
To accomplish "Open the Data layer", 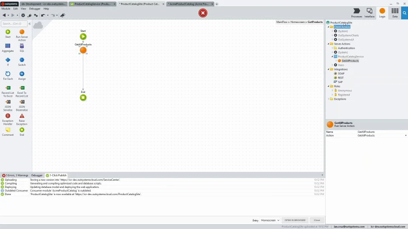I will pos(395,13).
